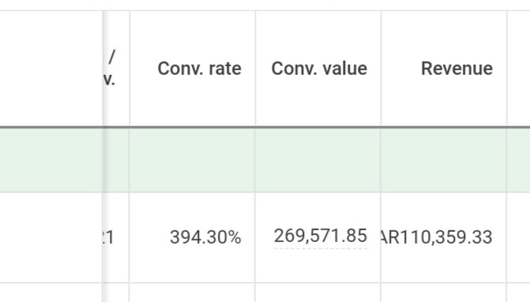Click the blank header area left of '/ v.'

coord(51,69)
